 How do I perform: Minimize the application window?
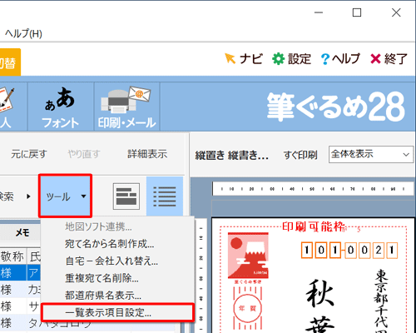pyautogui.click(x=319, y=12)
